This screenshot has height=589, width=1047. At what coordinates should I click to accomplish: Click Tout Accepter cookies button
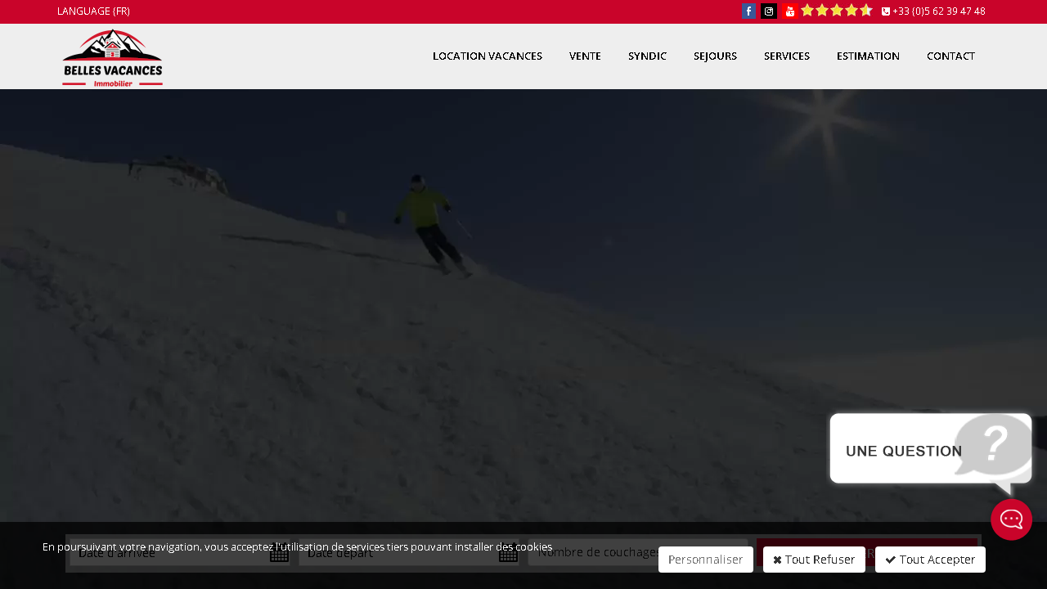click(x=930, y=560)
